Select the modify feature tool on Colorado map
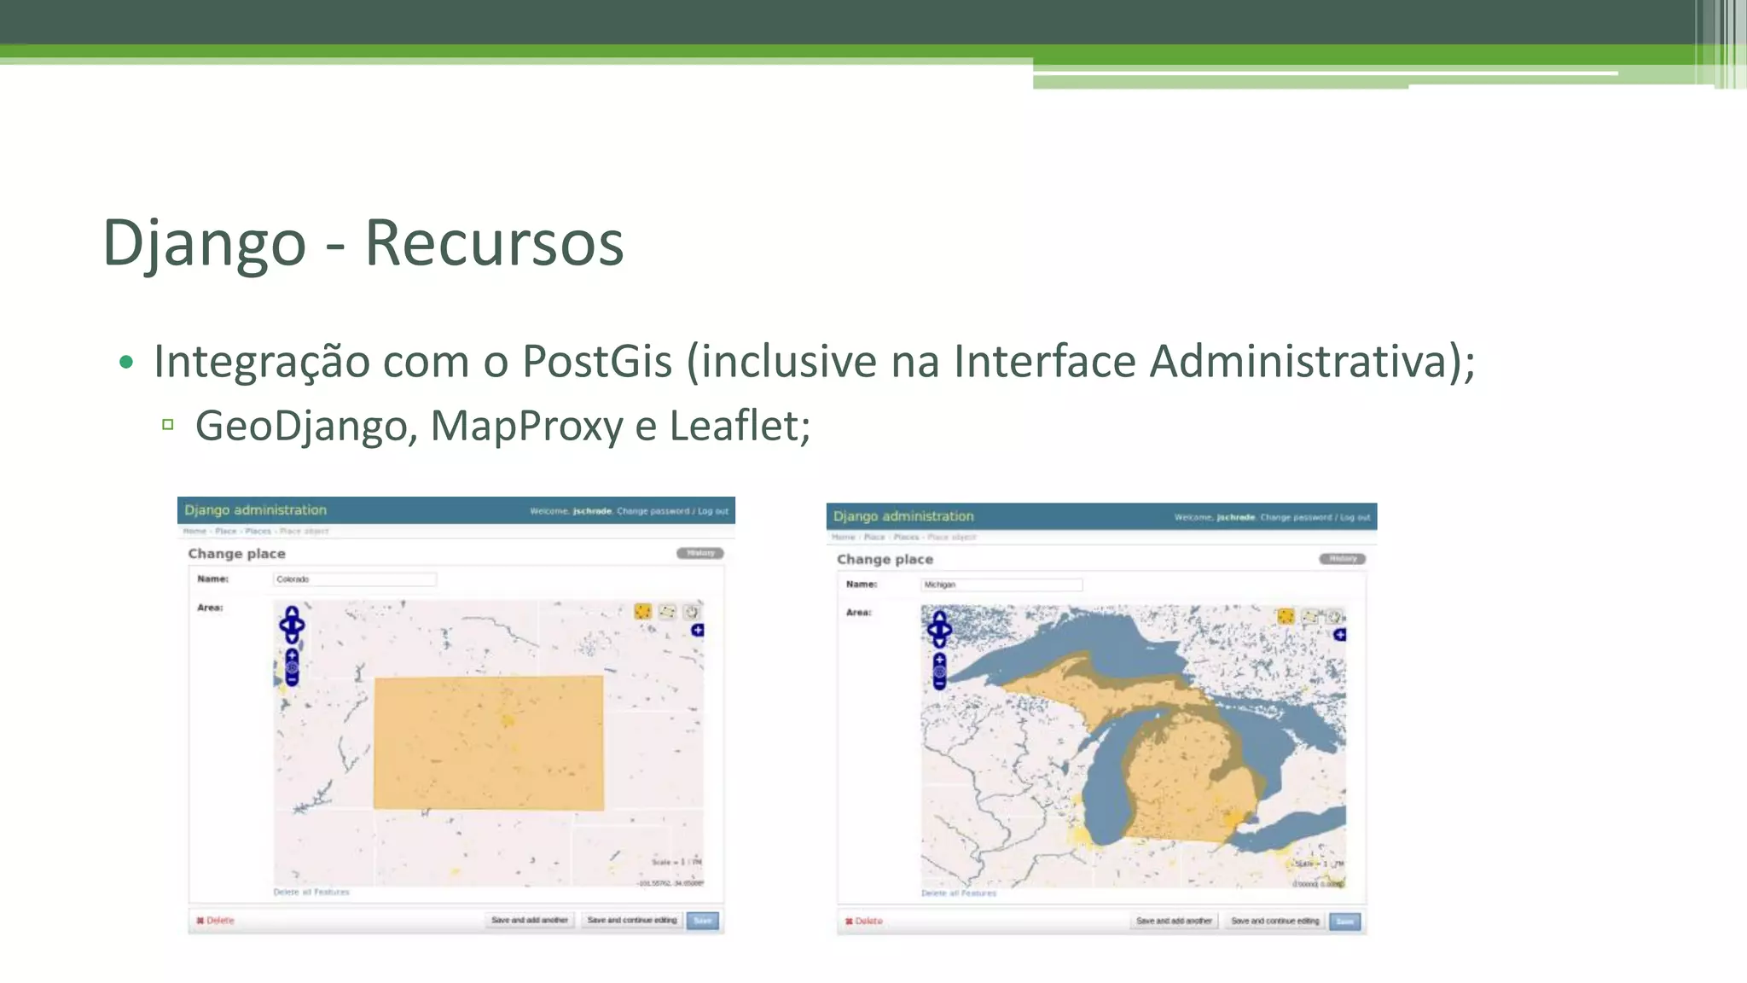Screen dimensions: 1747x983 692,611
